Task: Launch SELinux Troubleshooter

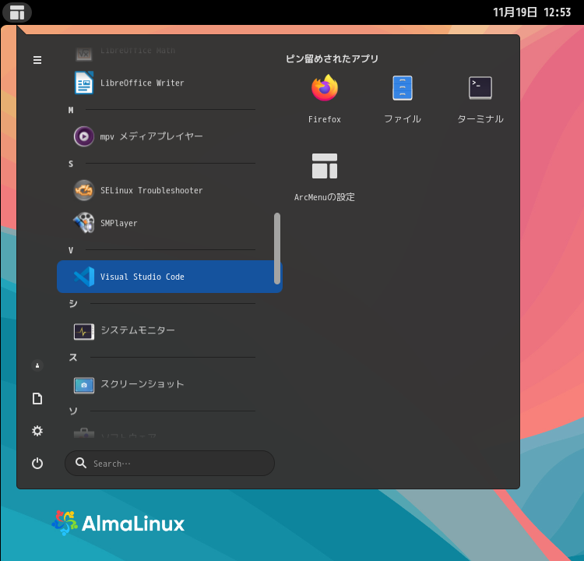Action: 170,190
